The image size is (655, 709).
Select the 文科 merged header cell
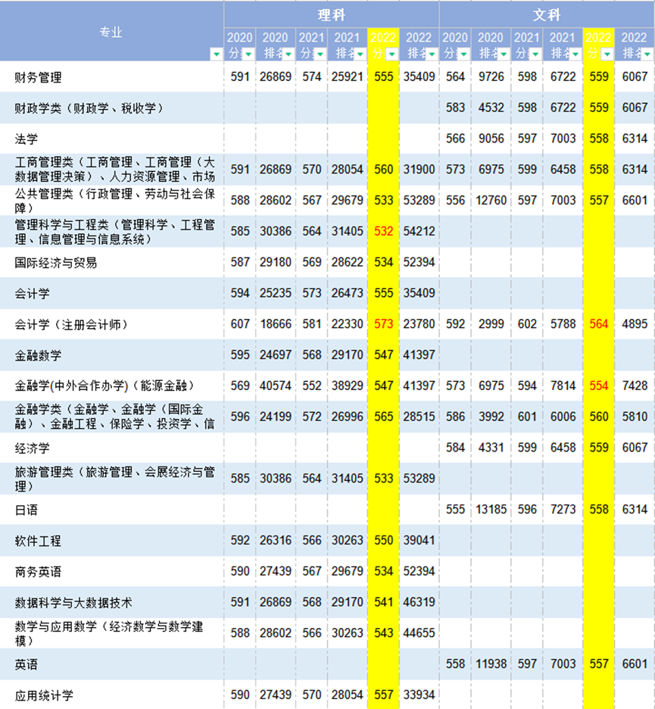click(547, 14)
